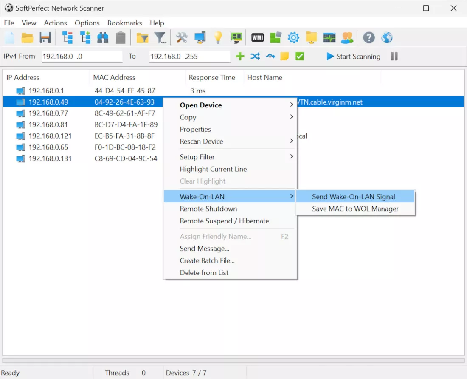Image resolution: width=467 pixels, height=379 pixels.
Task: Click the pause scanning button
Action: (394, 57)
